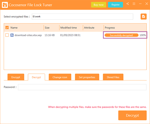Click the Cocosenor File Lock Tuner logo icon
Viewport: 150px width, 124px height.
click(x=5, y=5)
